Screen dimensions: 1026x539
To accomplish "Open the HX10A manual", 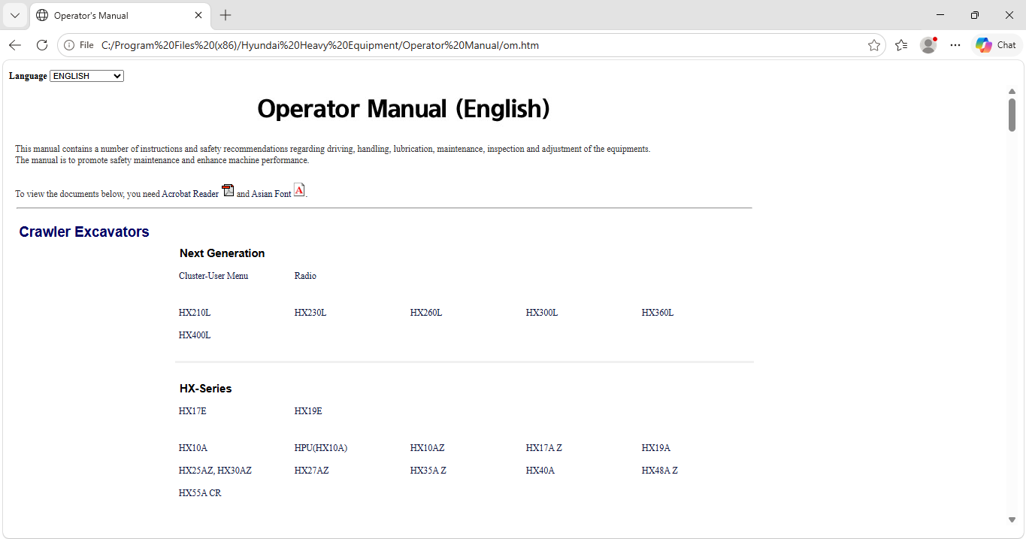I will pos(193,448).
